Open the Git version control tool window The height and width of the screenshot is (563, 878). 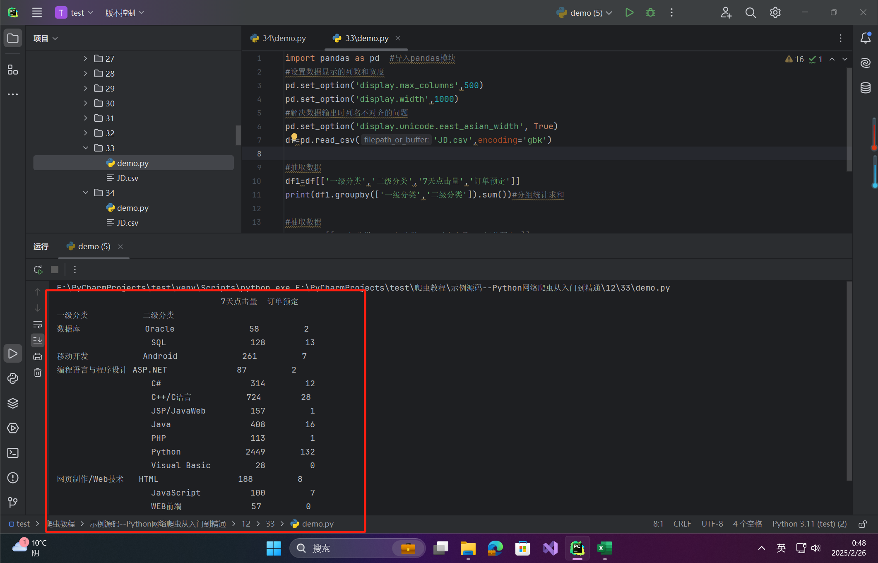coord(13,503)
